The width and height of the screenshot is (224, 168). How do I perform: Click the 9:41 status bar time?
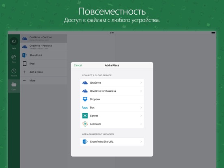pyautogui.click(x=112, y=33)
